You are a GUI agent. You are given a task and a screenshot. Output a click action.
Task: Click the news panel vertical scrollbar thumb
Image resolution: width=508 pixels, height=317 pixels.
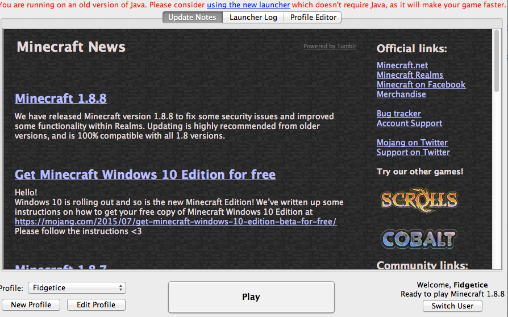(x=496, y=61)
